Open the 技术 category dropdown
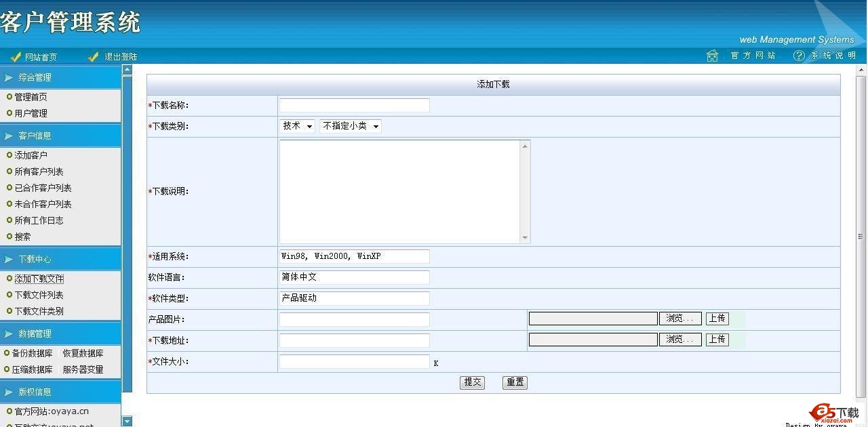Viewport: 868px width, 427px height. point(297,126)
